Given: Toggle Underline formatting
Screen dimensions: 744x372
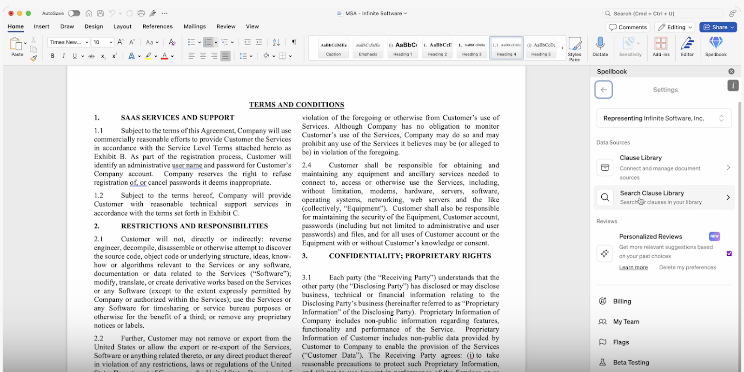Looking at the screenshot, I should [x=74, y=56].
